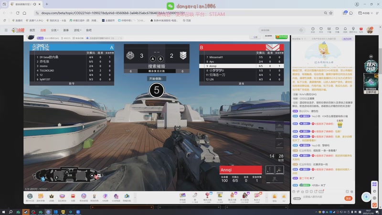Viewport: 382px width, 215px height.
Task: Open the 我的关注 - 斗鱼 bookmark
Action: point(56,21)
